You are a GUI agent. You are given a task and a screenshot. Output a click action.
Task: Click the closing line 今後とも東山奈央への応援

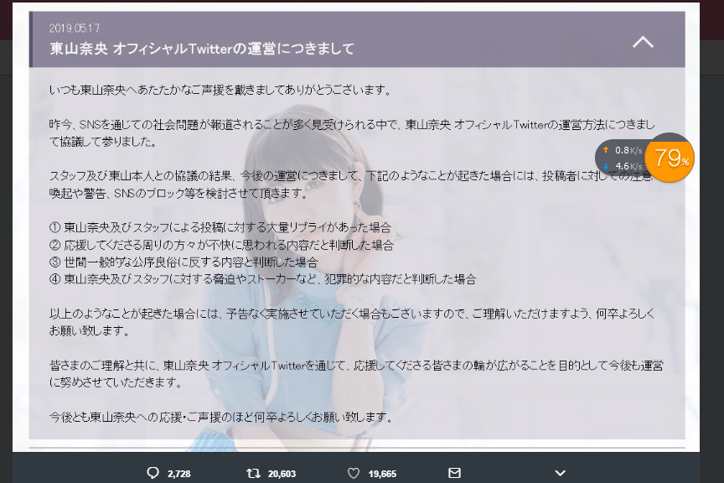tap(221, 418)
